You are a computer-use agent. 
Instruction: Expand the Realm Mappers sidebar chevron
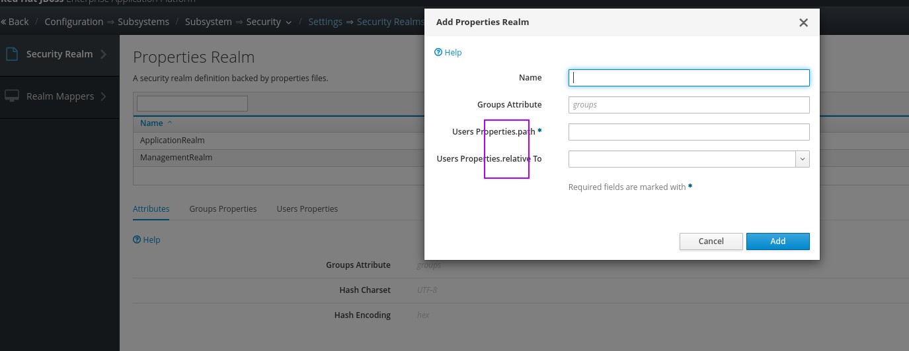pyautogui.click(x=104, y=96)
